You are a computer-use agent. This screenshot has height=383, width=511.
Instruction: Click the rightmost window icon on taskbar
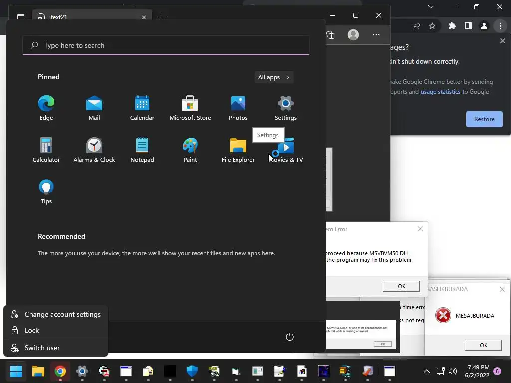point(389,371)
